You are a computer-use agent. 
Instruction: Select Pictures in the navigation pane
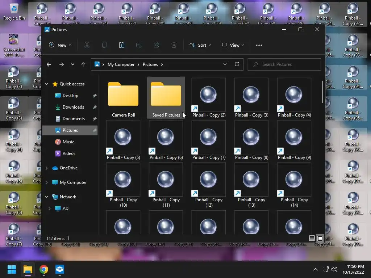tap(70, 130)
